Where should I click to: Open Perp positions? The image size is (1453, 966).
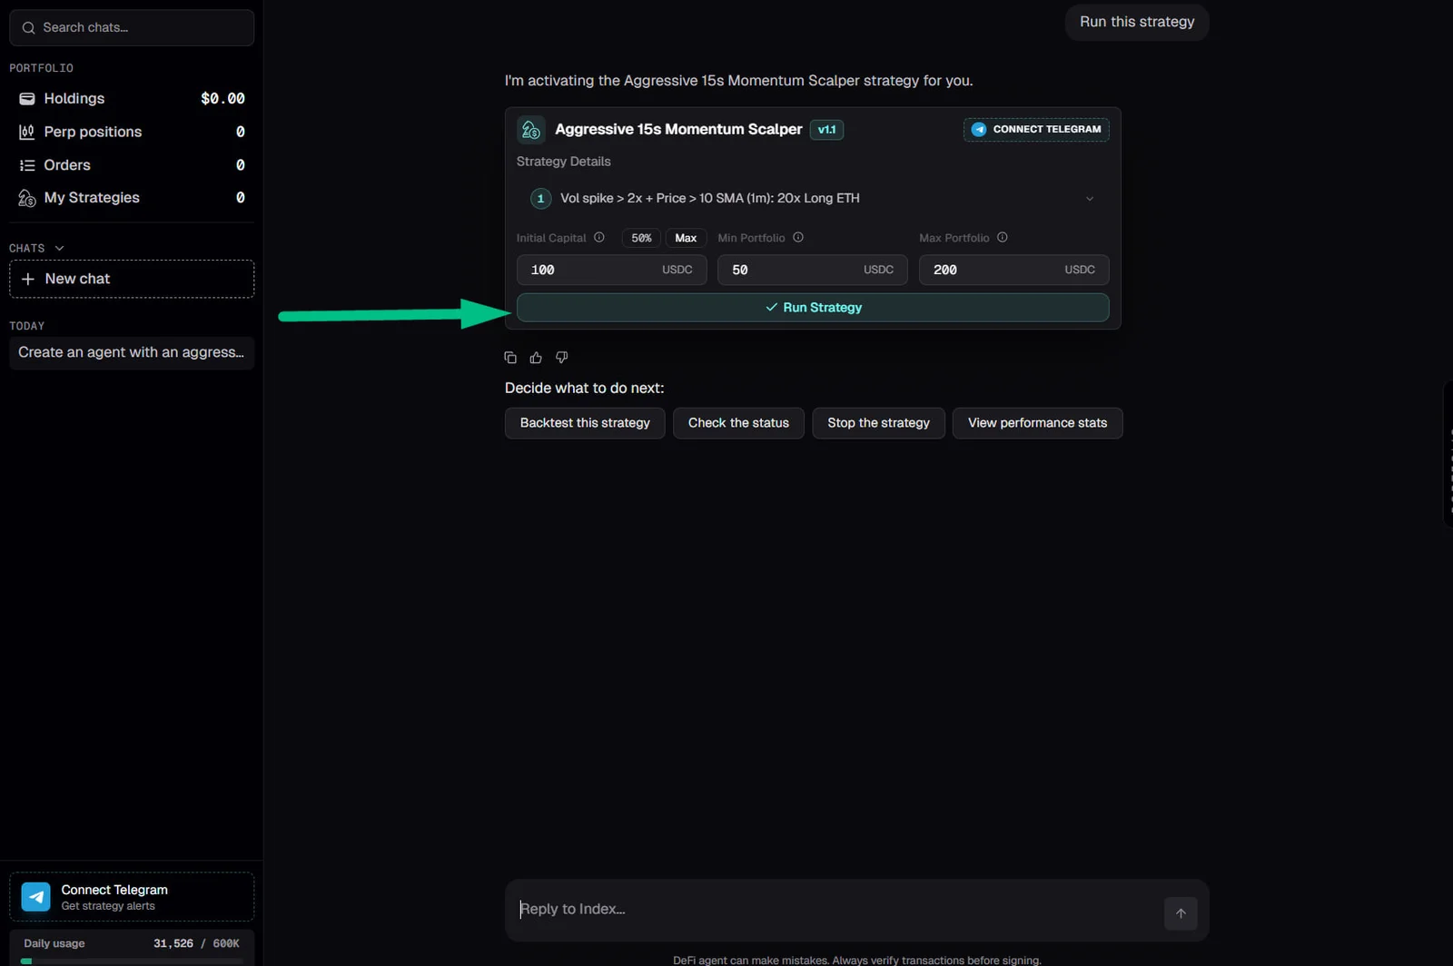(132, 132)
